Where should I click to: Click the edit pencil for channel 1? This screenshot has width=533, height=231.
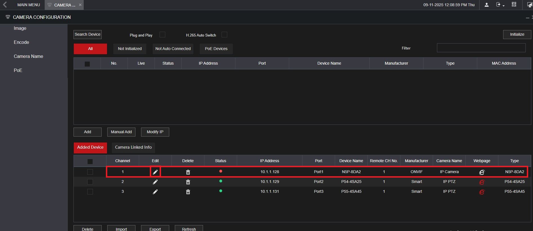tap(155, 172)
